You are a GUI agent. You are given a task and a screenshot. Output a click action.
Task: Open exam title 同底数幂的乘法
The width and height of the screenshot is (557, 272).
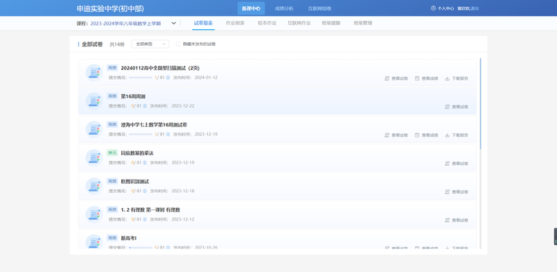pyautogui.click(x=137, y=153)
